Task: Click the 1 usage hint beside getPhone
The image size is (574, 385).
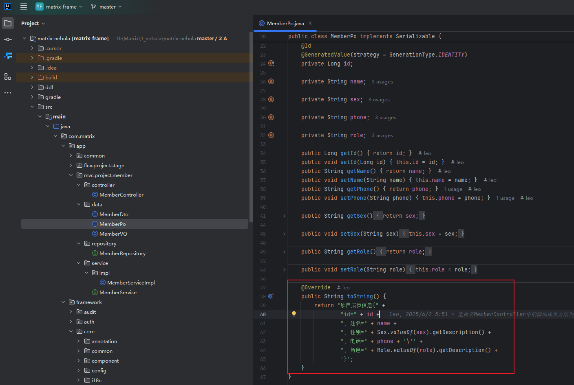Action: [453, 189]
